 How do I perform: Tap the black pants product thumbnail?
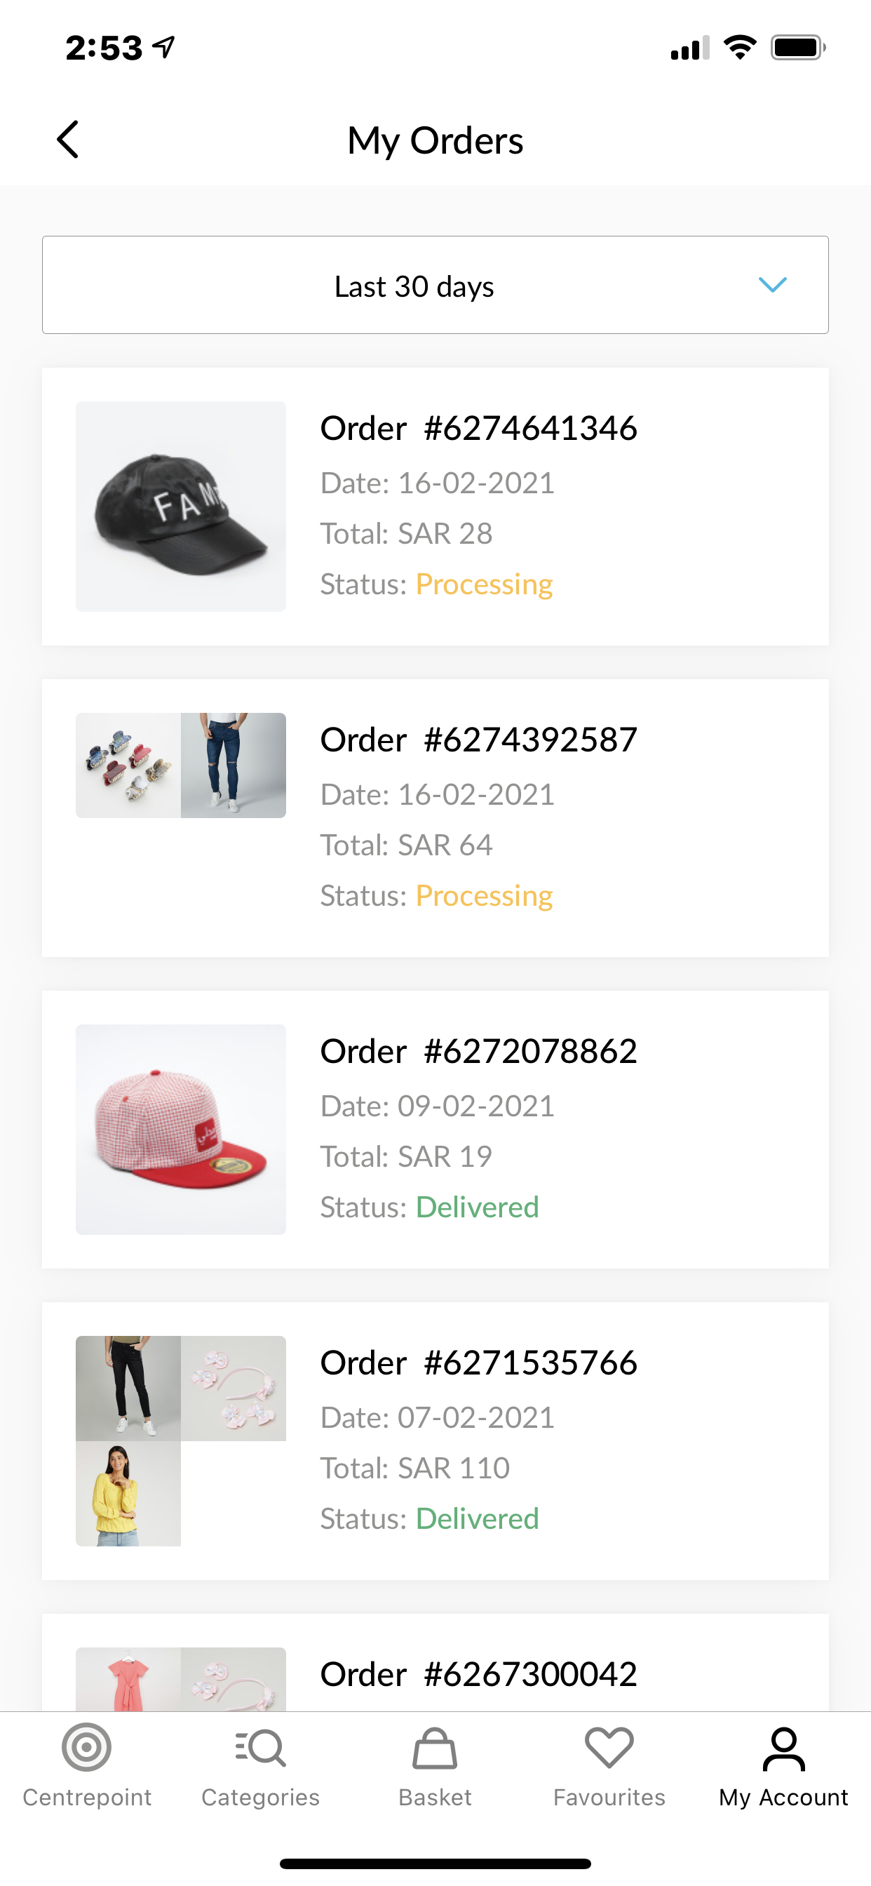click(128, 1388)
